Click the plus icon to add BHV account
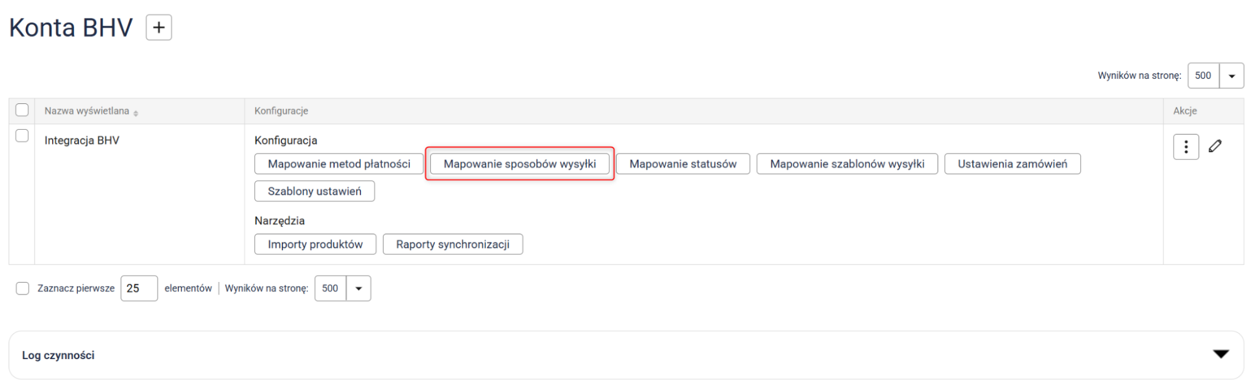1255x391 pixels. [159, 28]
